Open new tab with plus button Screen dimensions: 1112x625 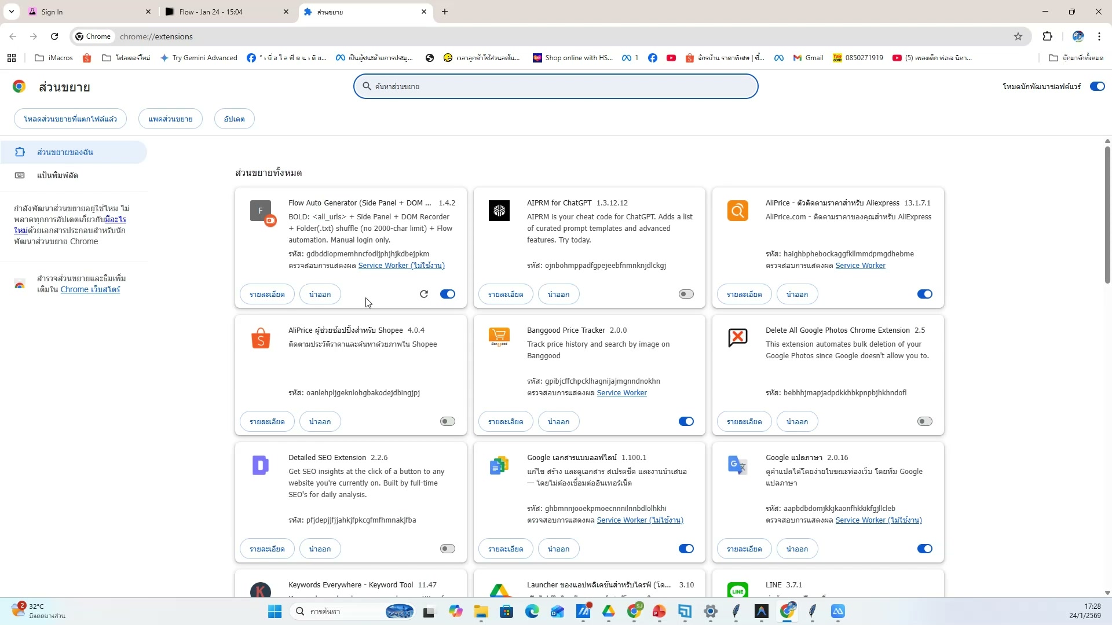pyautogui.click(x=445, y=12)
